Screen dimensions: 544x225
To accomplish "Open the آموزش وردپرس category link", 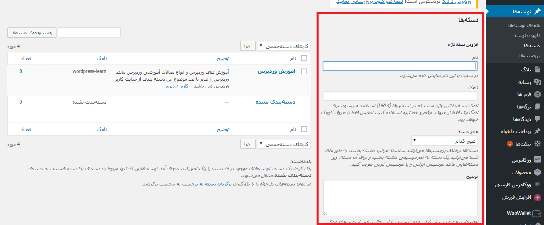I will point(277,71).
